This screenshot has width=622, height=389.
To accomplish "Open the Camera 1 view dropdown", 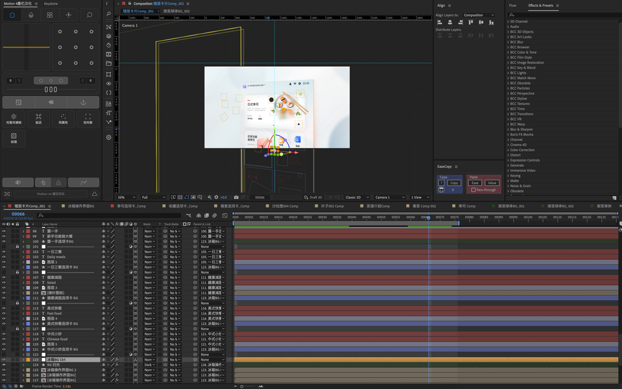I will [390, 197].
